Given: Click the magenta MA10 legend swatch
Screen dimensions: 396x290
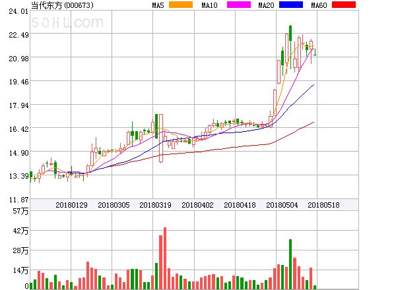Looking at the screenshot, I should pos(239,5).
